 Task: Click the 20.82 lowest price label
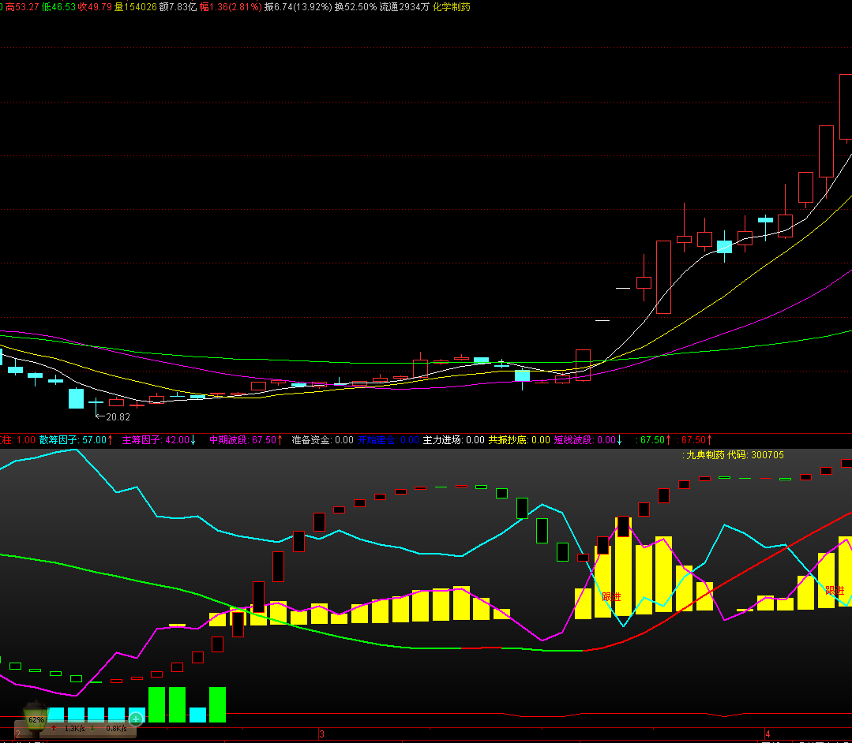[x=118, y=416]
